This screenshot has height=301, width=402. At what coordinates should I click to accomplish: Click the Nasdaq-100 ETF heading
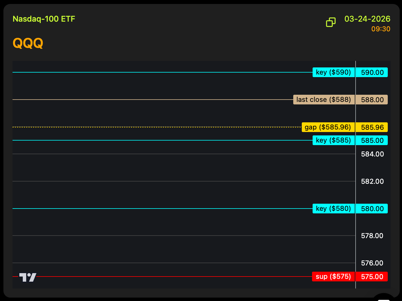44,19
